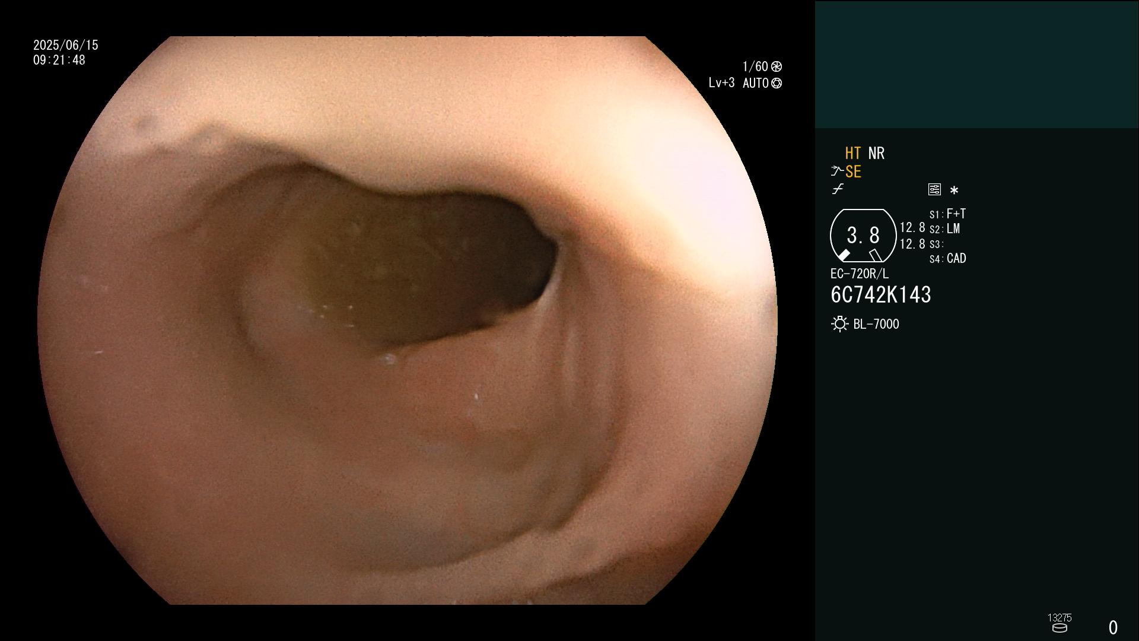Screen dimensions: 1139x641
Task: Click the shutter speed fan icon beside 1/60
Action: coord(776,66)
